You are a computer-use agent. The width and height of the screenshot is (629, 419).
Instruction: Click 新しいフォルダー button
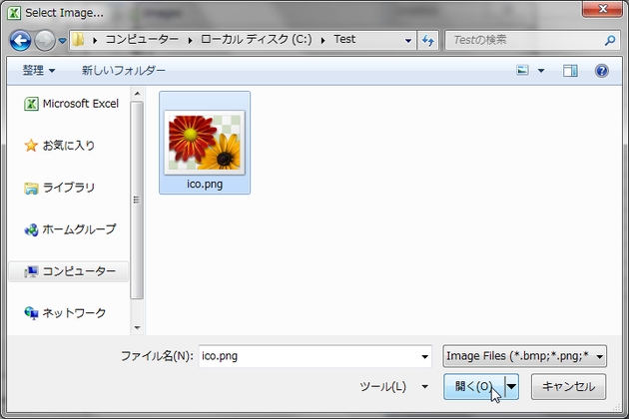pyautogui.click(x=124, y=71)
